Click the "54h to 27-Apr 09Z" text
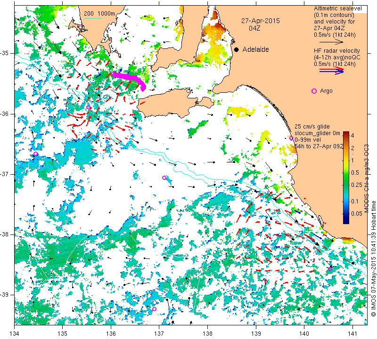 (319, 146)
